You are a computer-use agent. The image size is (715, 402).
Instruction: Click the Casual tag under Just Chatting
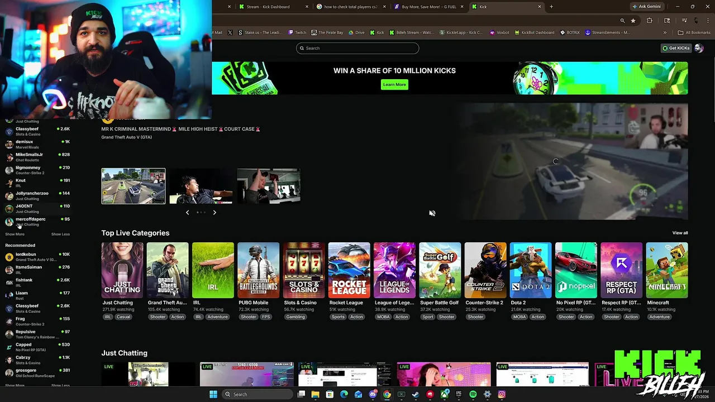[123, 317]
